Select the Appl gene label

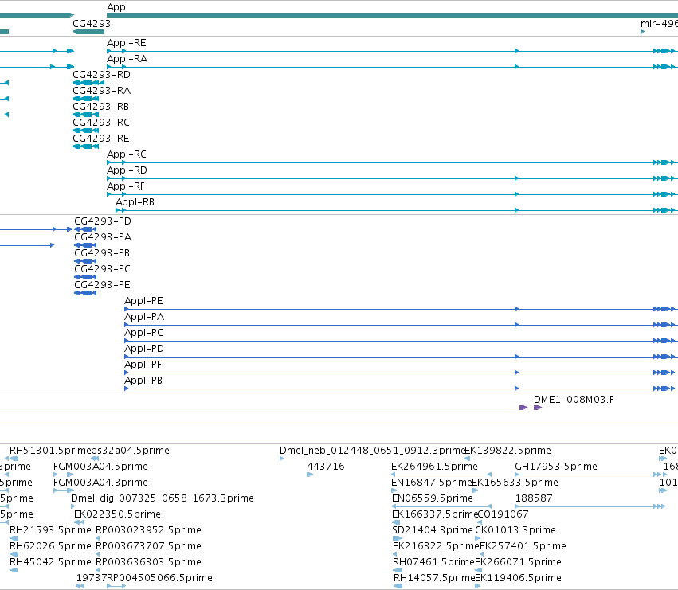(118, 7)
